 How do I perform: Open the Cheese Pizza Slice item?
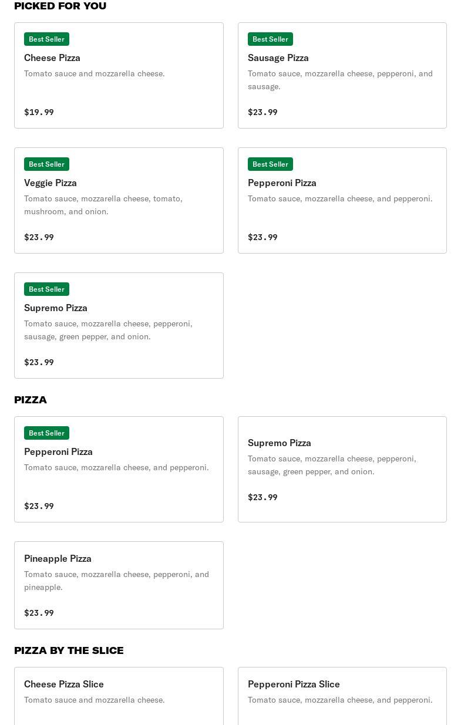(119, 696)
